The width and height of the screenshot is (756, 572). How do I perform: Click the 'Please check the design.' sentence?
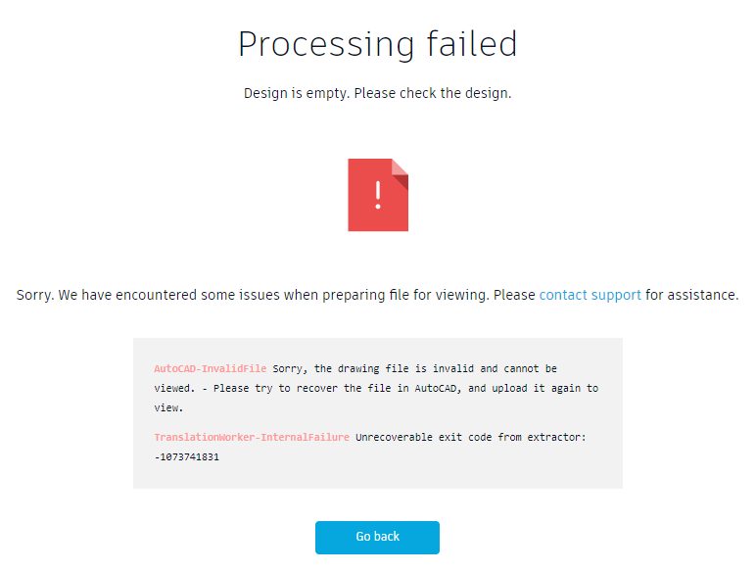point(433,94)
